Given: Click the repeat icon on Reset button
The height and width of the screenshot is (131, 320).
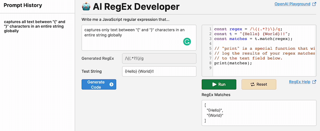Looking at the screenshot, I should (253, 84).
